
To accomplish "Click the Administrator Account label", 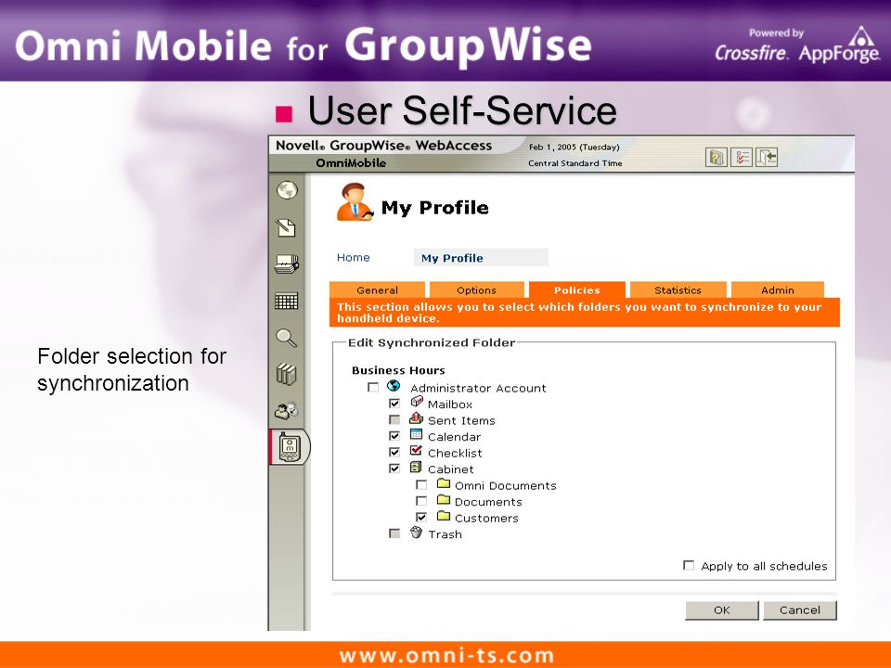I will click(x=478, y=388).
